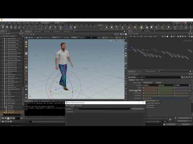Add a Spot Light from the lights shelf
193x144 pixels.
point(111,28)
